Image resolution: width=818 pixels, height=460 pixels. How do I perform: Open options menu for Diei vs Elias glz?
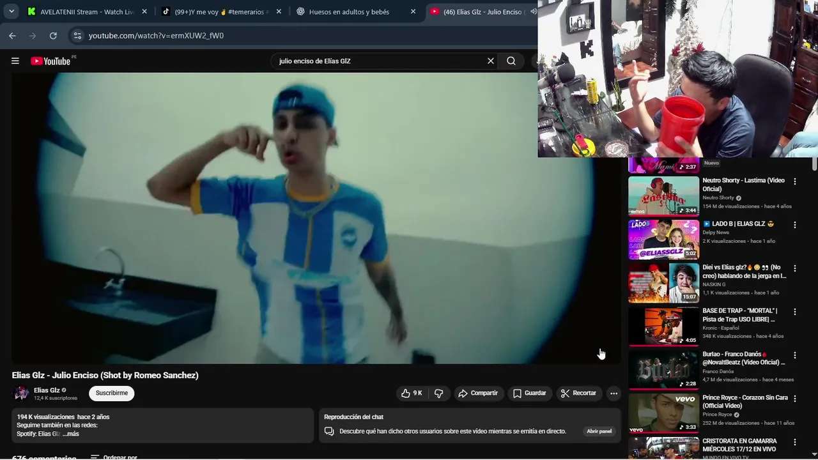[x=795, y=268]
